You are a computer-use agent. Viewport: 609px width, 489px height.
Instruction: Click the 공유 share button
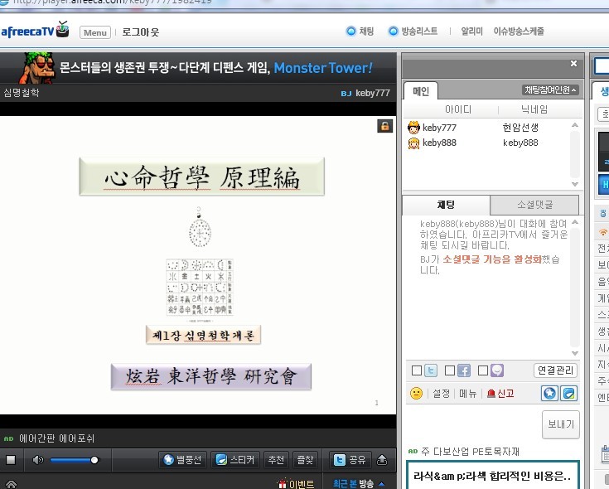click(x=350, y=460)
